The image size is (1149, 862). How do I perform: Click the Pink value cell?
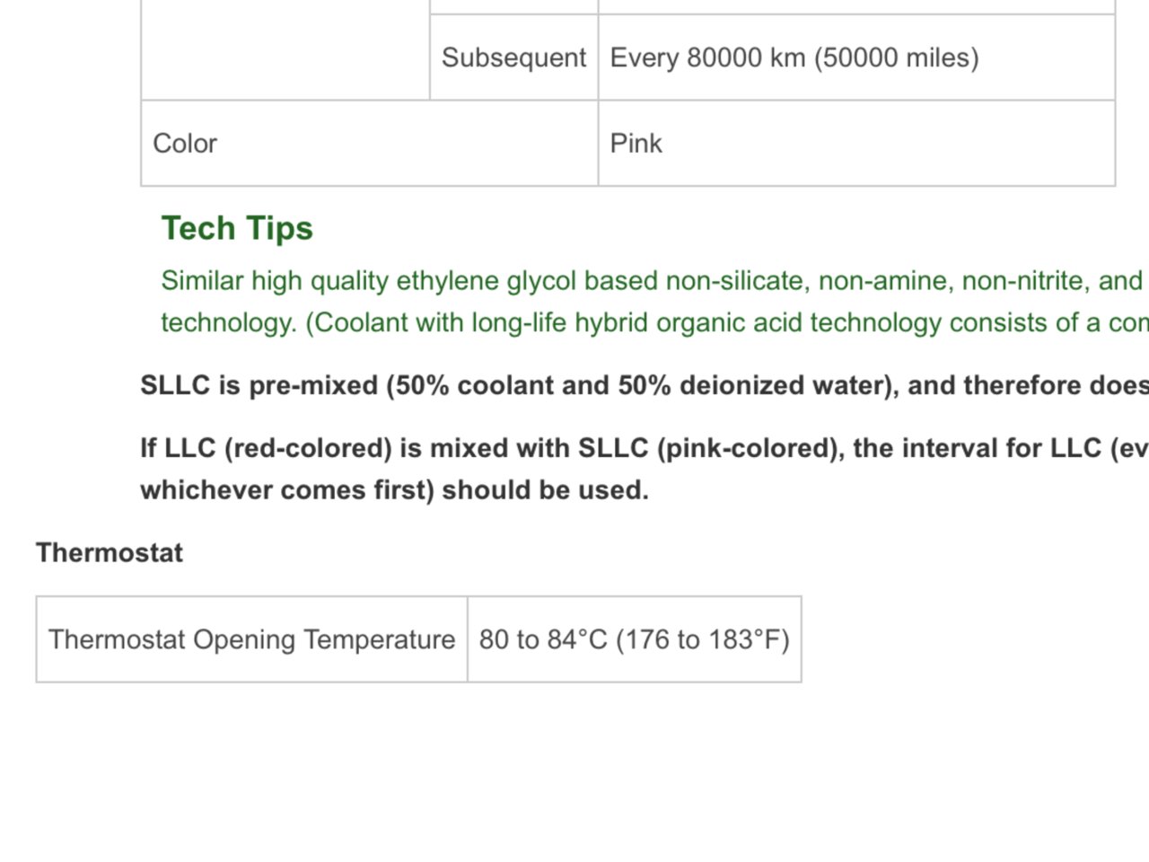[x=856, y=144]
